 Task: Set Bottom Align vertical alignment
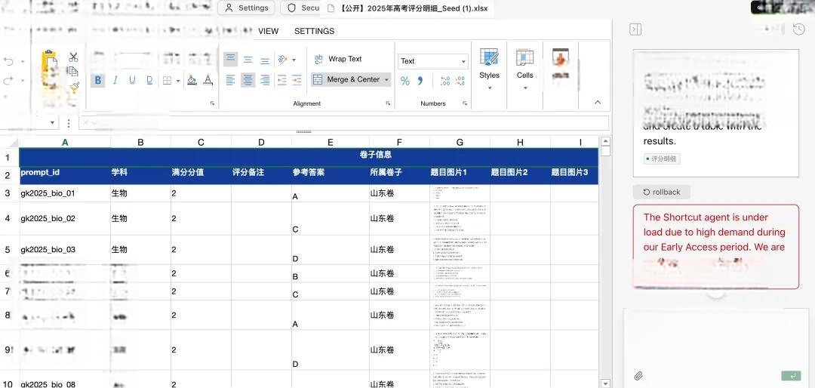coord(265,60)
